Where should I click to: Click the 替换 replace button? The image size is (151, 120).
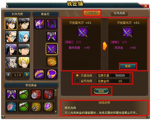[128, 66]
